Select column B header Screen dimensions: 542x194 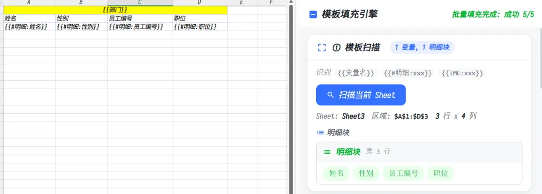pos(81,3)
